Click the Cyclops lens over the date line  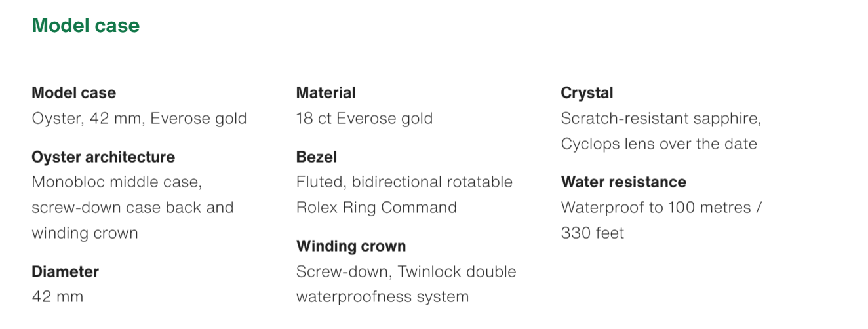pyautogui.click(x=659, y=144)
